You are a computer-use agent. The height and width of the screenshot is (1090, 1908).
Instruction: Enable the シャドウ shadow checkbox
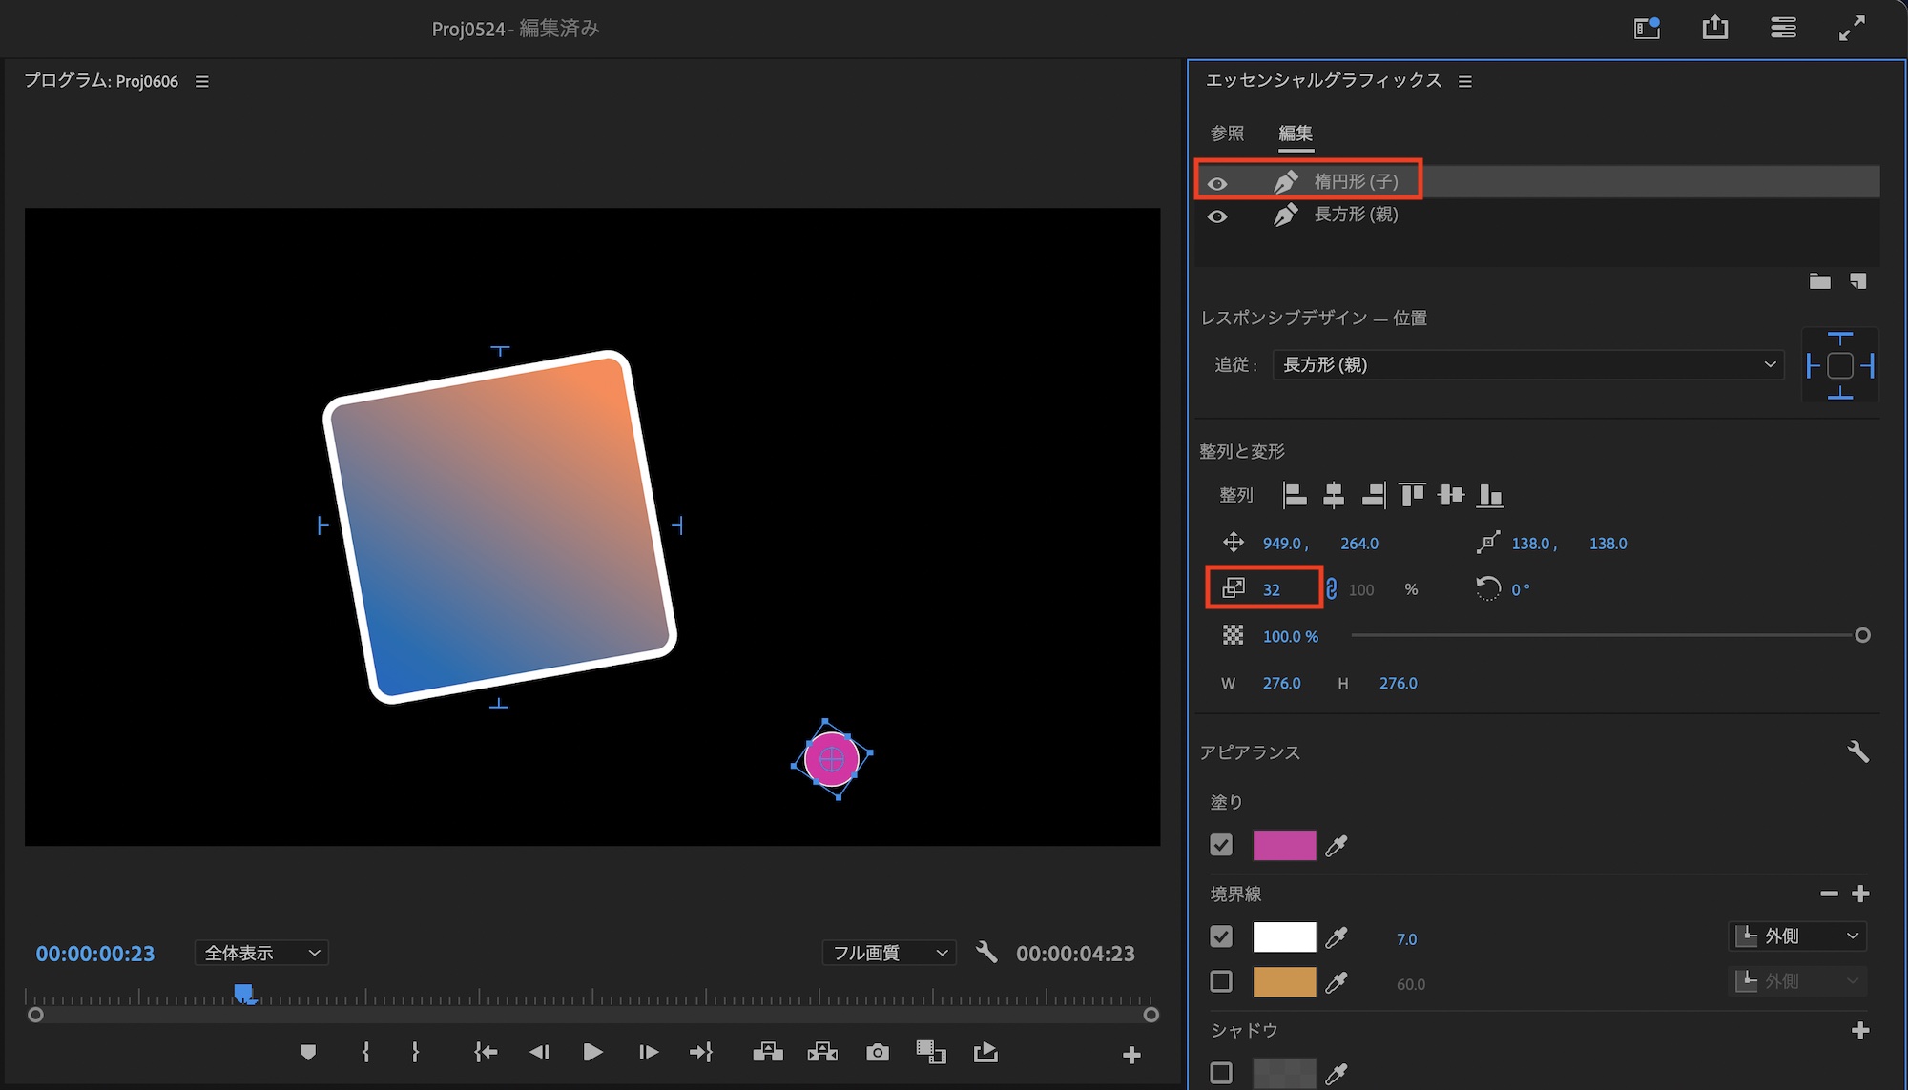coord(1221,1073)
